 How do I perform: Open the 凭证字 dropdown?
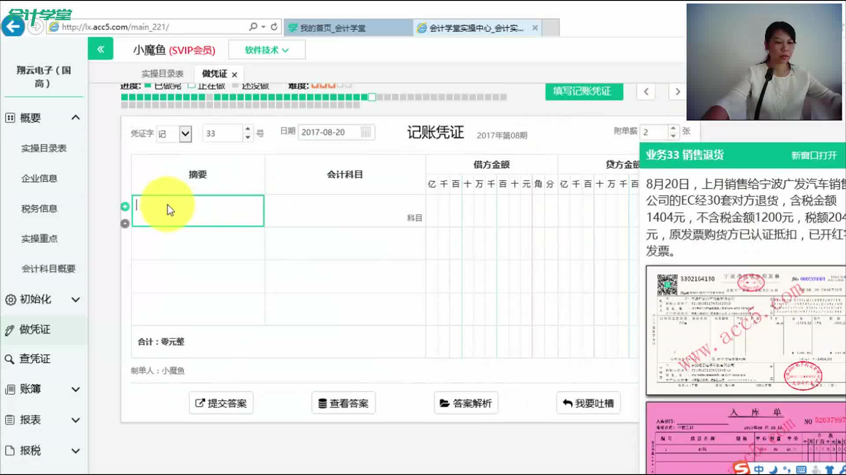point(186,133)
